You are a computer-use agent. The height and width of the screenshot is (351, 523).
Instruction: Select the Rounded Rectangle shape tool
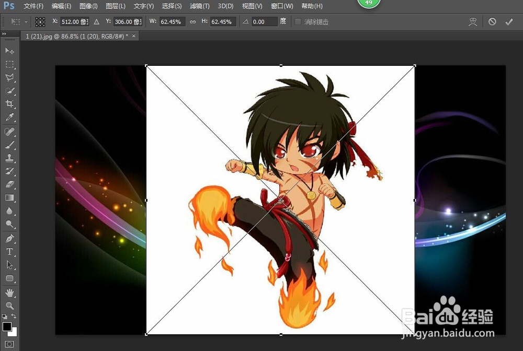click(x=9, y=278)
